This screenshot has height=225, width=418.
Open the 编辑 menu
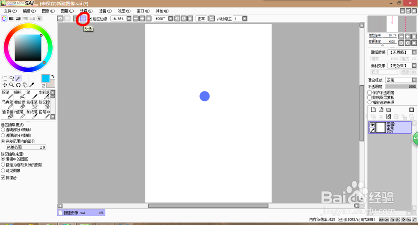point(29,11)
